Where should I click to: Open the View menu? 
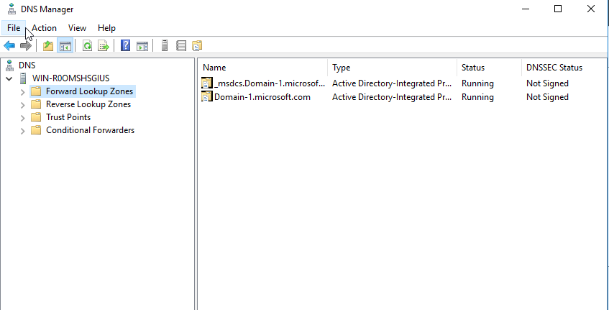pyautogui.click(x=77, y=28)
